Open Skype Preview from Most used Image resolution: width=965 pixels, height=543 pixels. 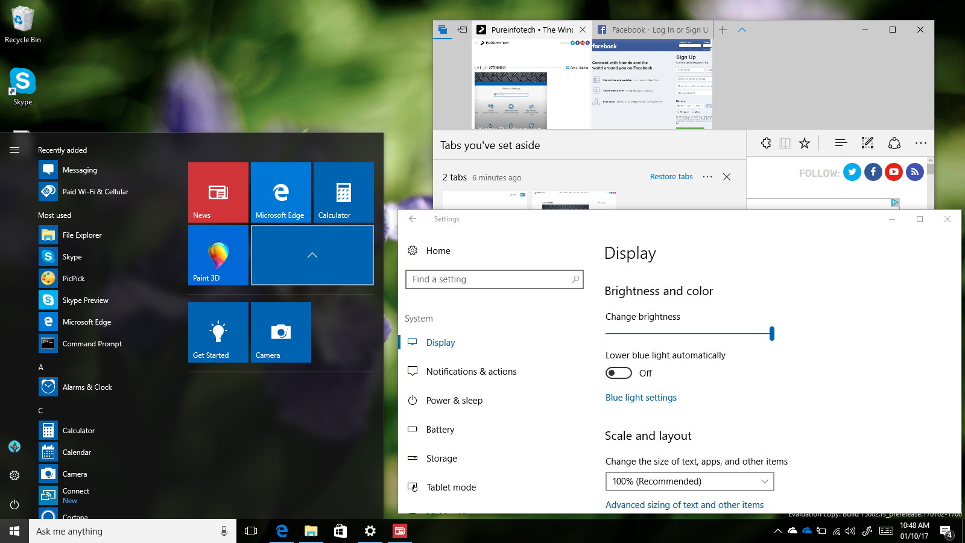point(110,300)
